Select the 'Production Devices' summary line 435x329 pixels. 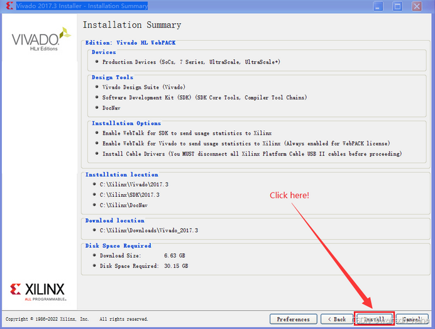[191, 62]
